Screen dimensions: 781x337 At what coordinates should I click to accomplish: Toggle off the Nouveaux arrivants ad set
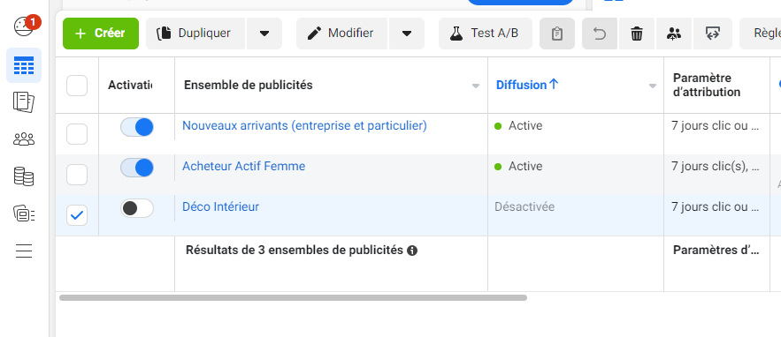point(137,127)
